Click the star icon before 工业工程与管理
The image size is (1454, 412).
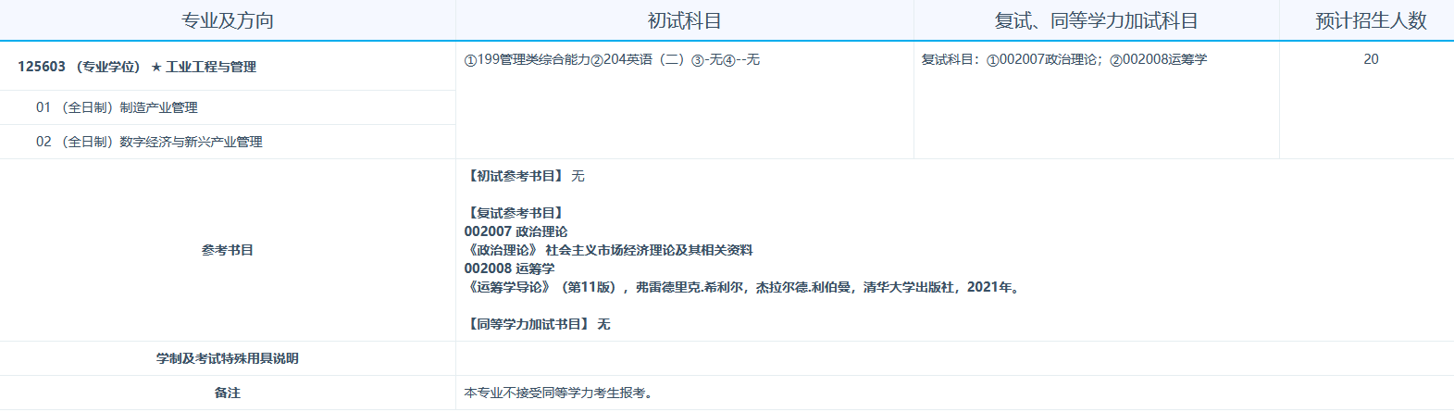(x=156, y=68)
